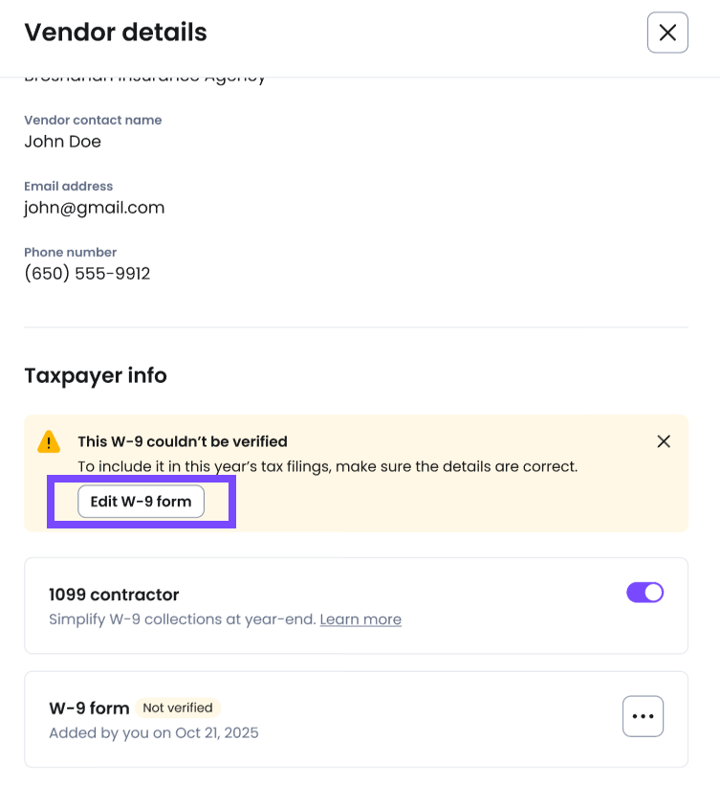Image resolution: width=720 pixels, height=786 pixels.
Task: Close the Vendor details panel
Action: tap(667, 33)
